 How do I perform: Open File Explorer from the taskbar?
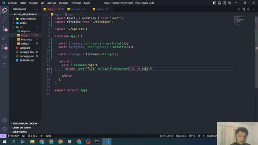[32, 141]
